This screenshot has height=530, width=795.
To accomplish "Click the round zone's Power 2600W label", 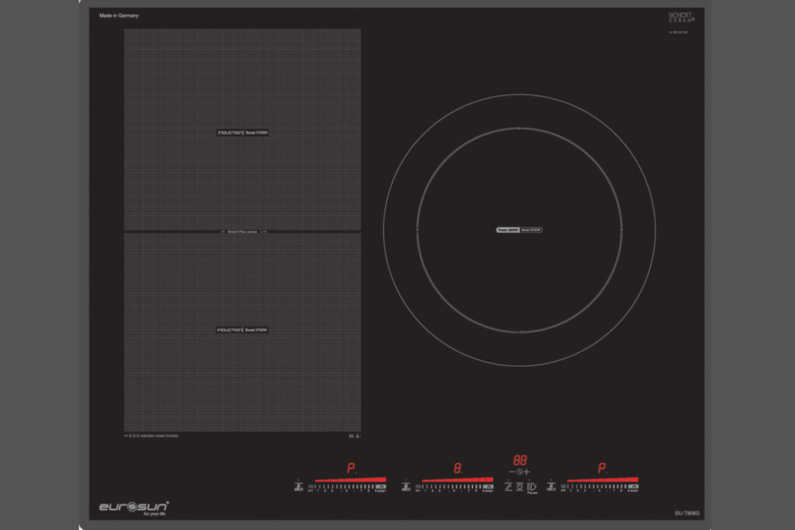I will tap(508, 230).
